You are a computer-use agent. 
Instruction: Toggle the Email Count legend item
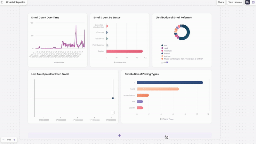(x=120, y=62)
